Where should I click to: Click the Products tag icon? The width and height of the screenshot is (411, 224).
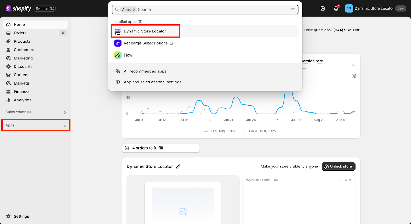click(8, 41)
